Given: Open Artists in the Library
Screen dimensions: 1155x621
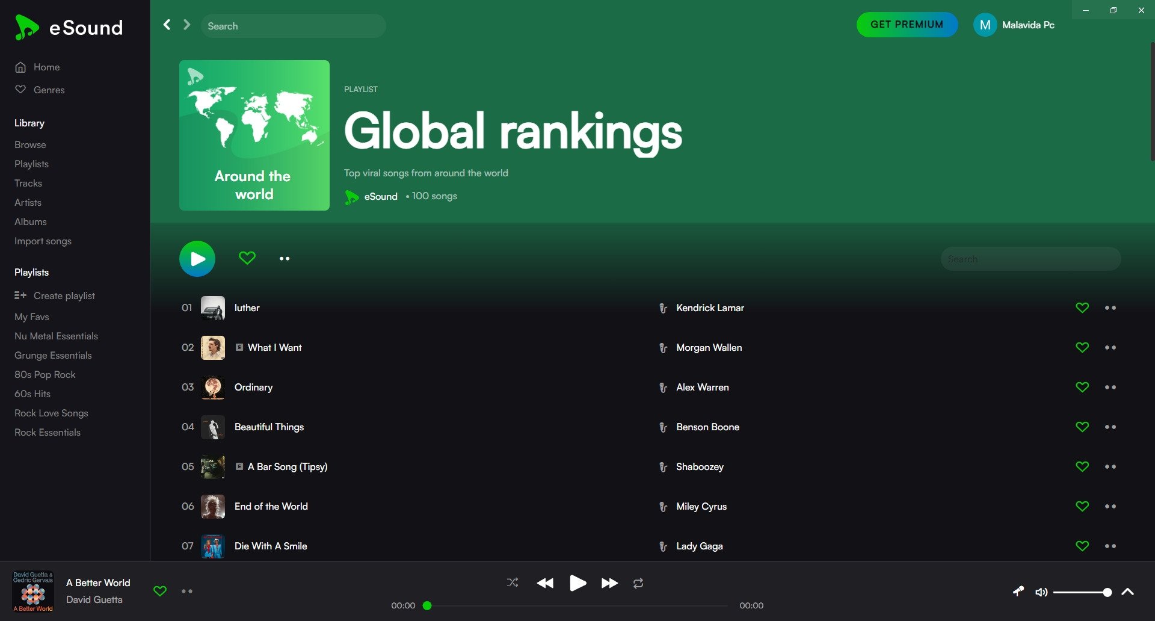Looking at the screenshot, I should [x=28, y=202].
